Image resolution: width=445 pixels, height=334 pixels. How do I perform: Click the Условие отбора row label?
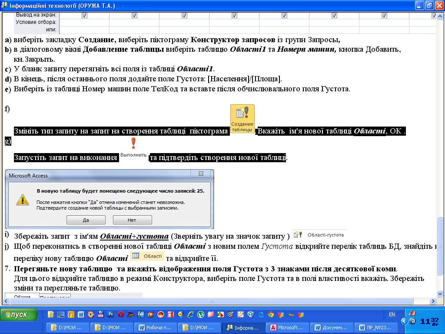click(x=36, y=22)
